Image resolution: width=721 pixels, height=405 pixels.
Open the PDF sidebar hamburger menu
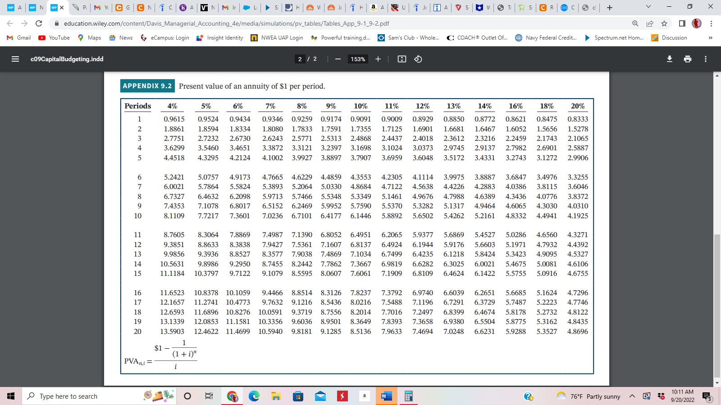[15, 59]
